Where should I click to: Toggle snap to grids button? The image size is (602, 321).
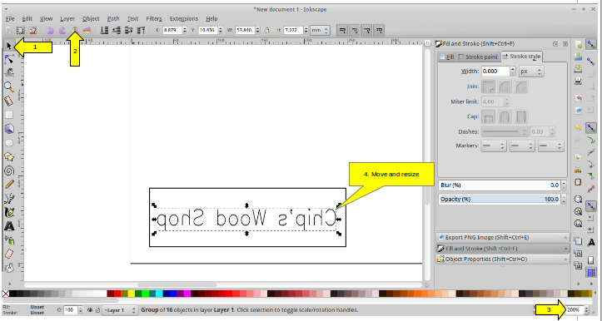591,273
